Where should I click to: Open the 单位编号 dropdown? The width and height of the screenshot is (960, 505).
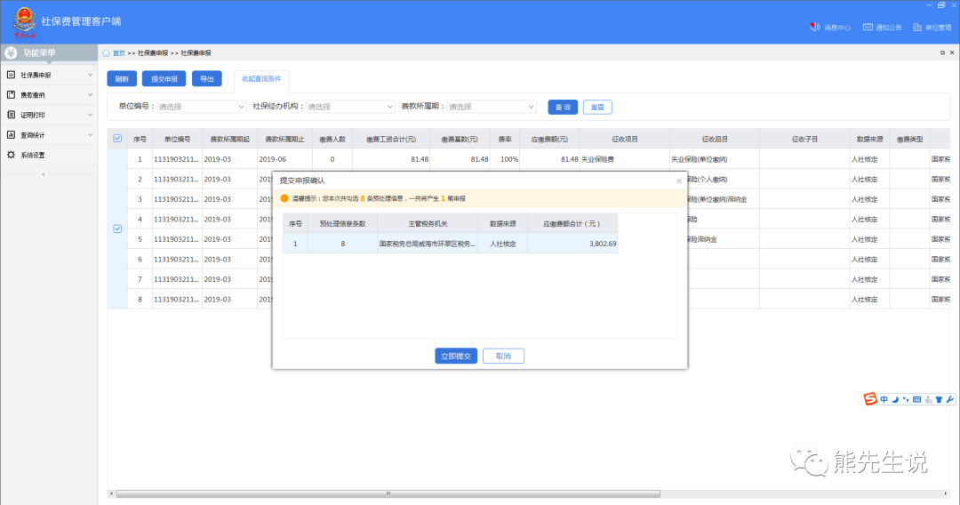[x=202, y=107]
